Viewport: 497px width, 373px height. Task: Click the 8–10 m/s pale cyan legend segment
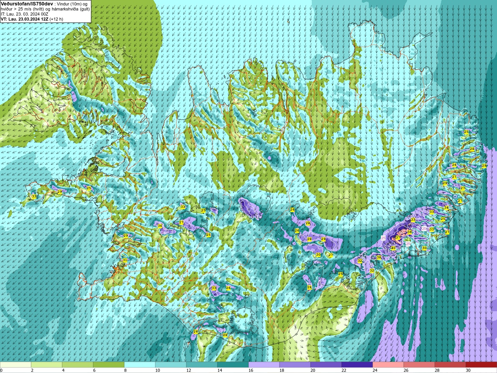point(140,365)
